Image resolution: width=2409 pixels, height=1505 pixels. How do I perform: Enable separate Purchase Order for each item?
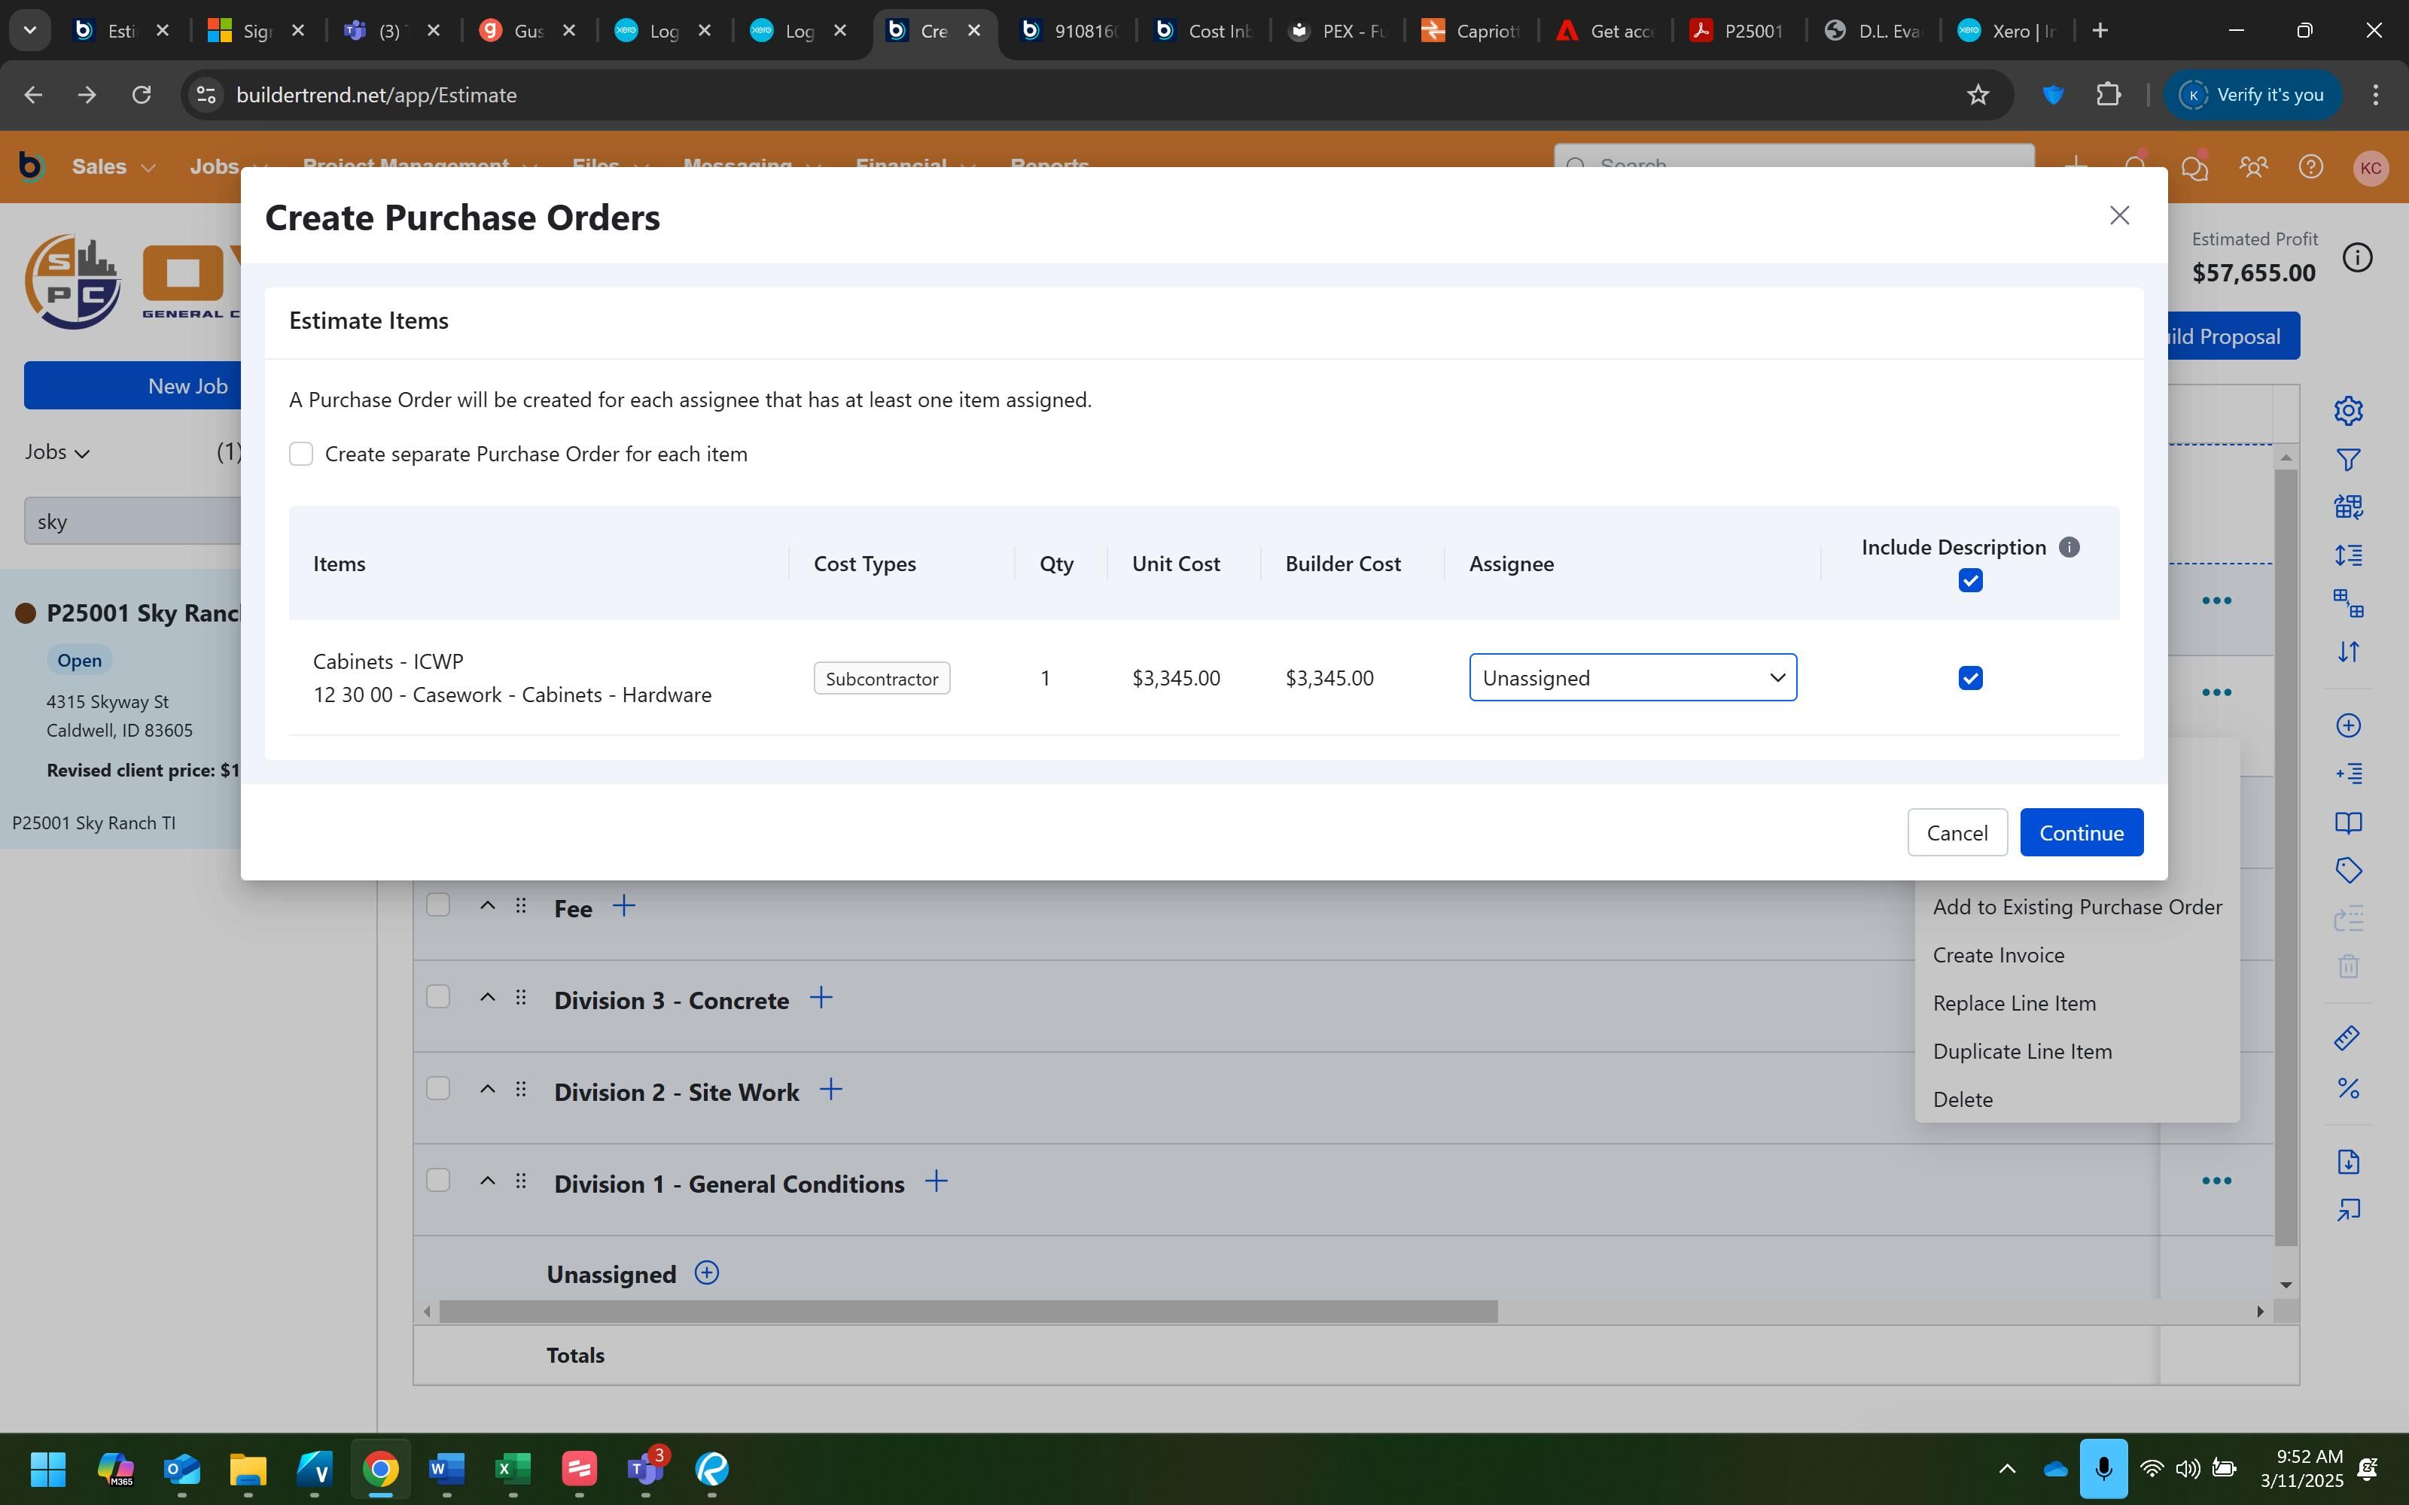[300, 454]
